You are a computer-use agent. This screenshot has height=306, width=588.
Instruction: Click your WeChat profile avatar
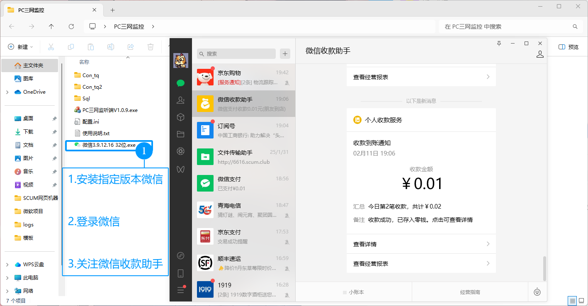180,60
